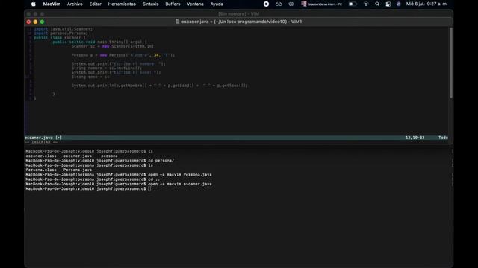Click escaner.java [+] in the status line

[43, 138]
